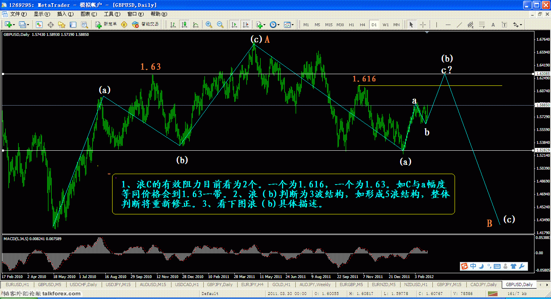Open the 图表(C) Charts menu

click(89, 14)
